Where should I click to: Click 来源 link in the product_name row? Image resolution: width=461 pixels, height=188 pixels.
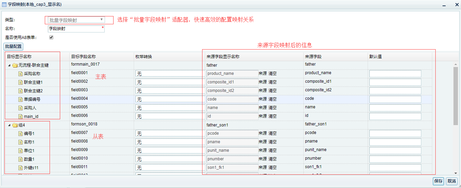click(x=263, y=73)
